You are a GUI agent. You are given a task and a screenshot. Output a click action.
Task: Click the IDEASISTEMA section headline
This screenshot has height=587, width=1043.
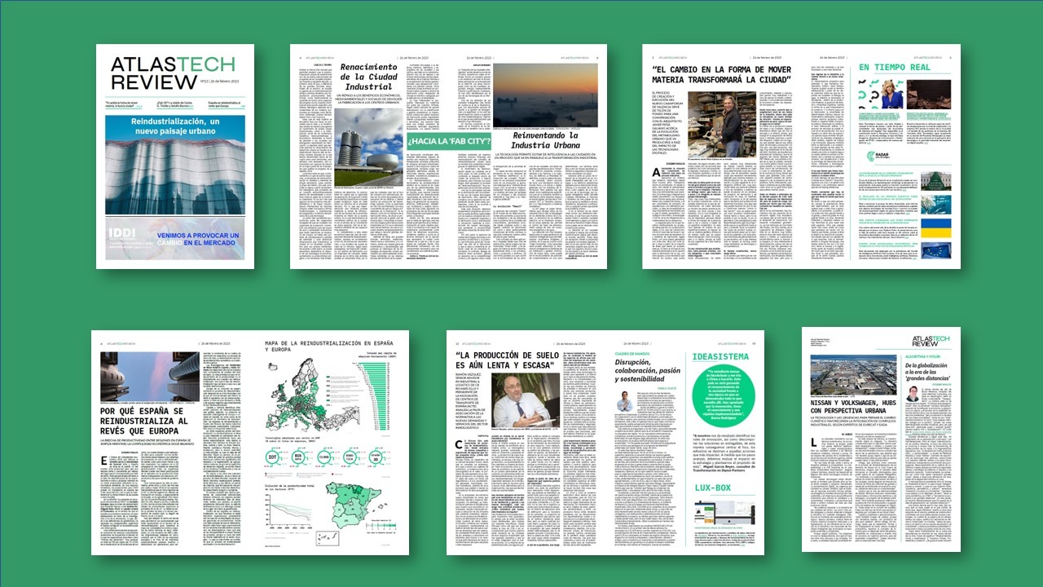point(720,357)
